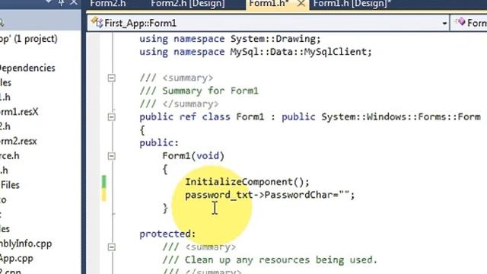
Task: Close the Solution Explorer panel
Action: [x=74, y=3]
